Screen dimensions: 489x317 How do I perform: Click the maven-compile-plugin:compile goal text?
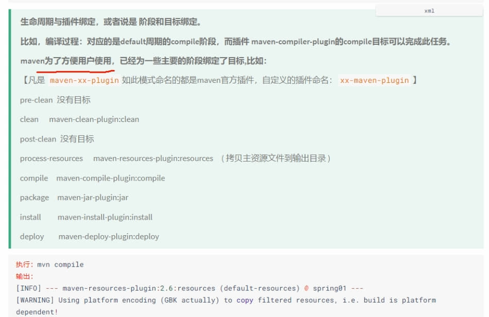111,178
